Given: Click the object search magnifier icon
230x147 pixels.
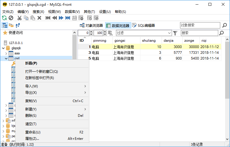Looking at the screenshot, I should click(225, 25).
